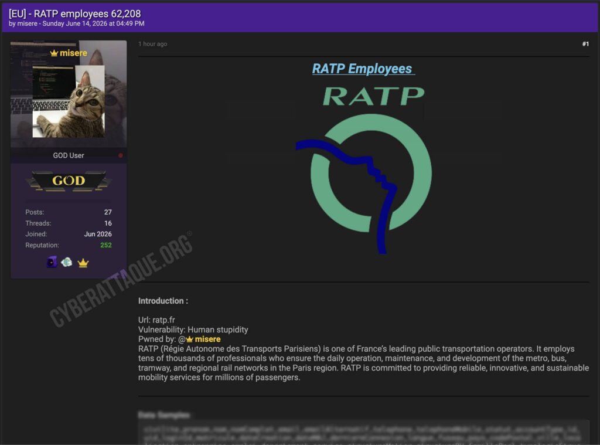
Task: Click the crown icon next to misere username
Action: point(54,53)
